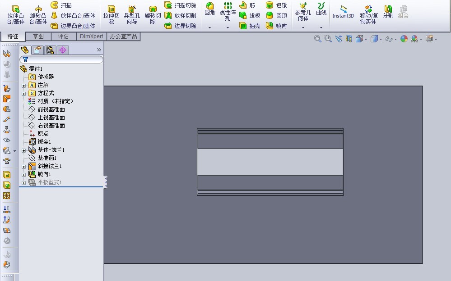Select the Hem tool in left toolbar
The image size is (451, 281).
coord(7,109)
